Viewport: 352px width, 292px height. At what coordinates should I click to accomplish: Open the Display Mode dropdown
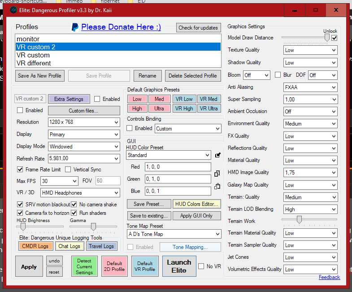click(x=84, y=147)
